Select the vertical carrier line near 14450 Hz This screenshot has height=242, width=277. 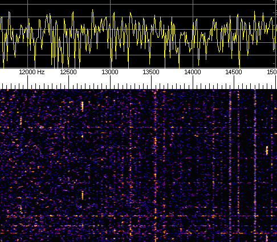230,166
